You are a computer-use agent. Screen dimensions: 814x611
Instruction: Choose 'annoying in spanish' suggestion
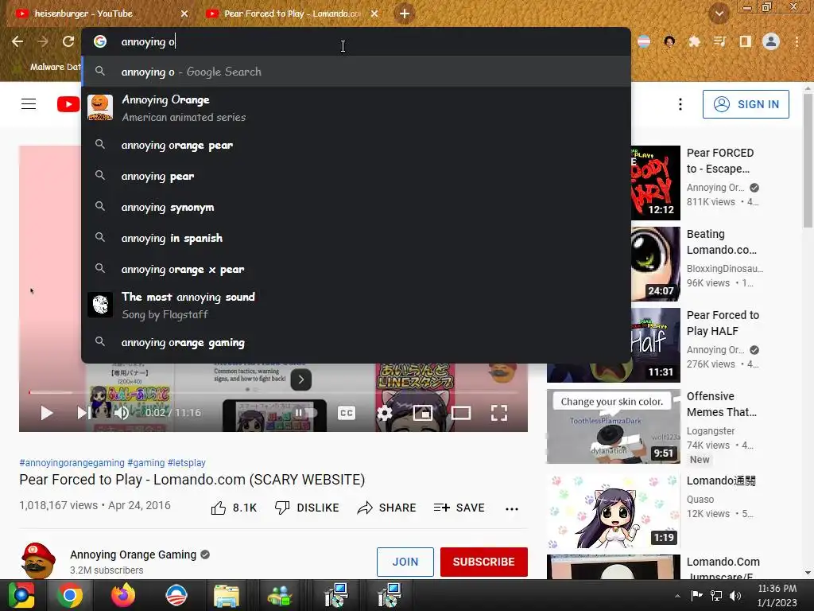(x=356, y=238)
